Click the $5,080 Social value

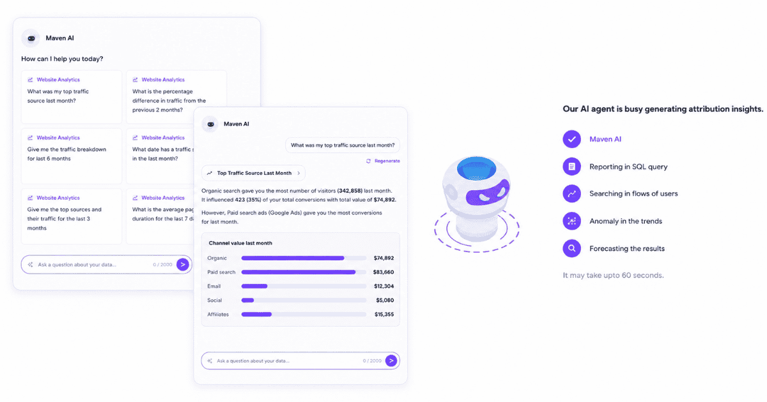[385, 300]
